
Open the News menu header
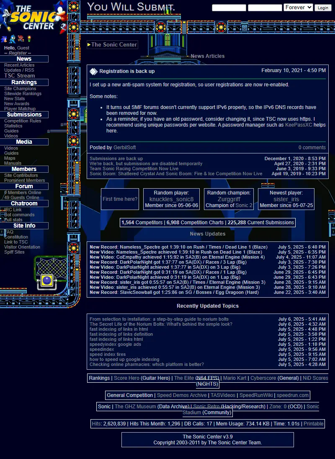click(x=24, y=59)
